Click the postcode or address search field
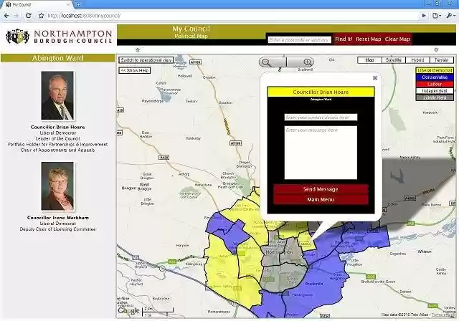459x321 pixels. click(299, 39)
